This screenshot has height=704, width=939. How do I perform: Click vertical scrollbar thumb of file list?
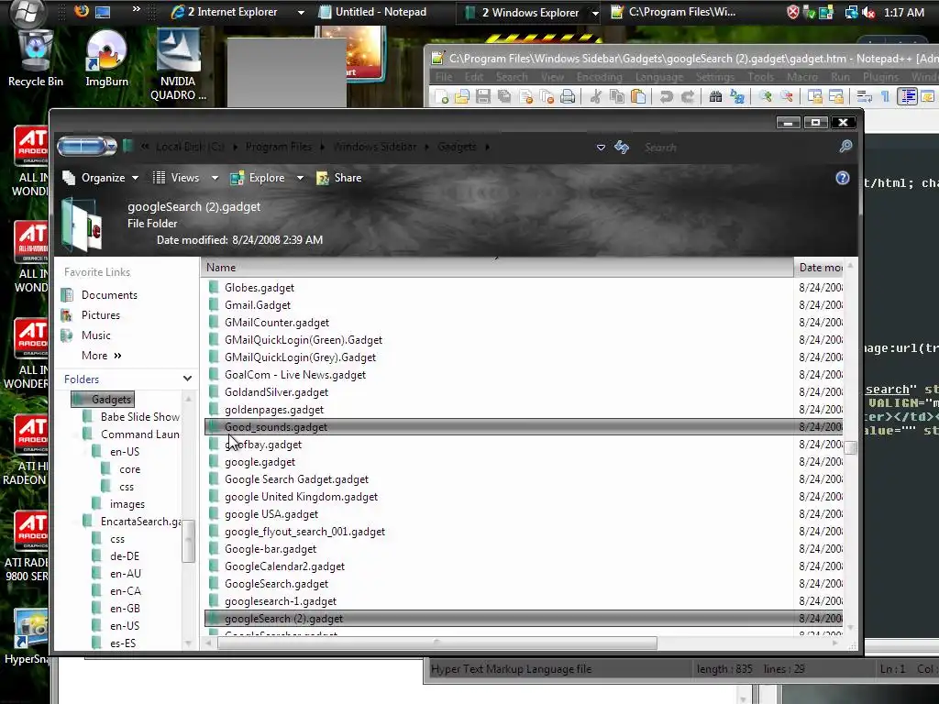[850, 447]
